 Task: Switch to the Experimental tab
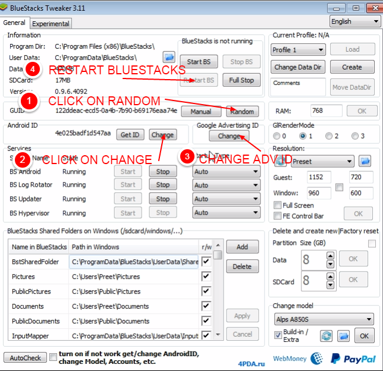[x=51, y=24]
